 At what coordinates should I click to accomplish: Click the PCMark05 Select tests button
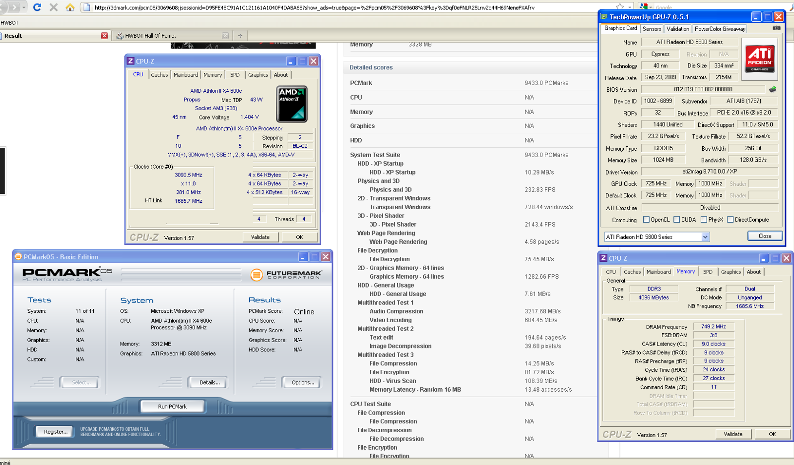point(79,382)
